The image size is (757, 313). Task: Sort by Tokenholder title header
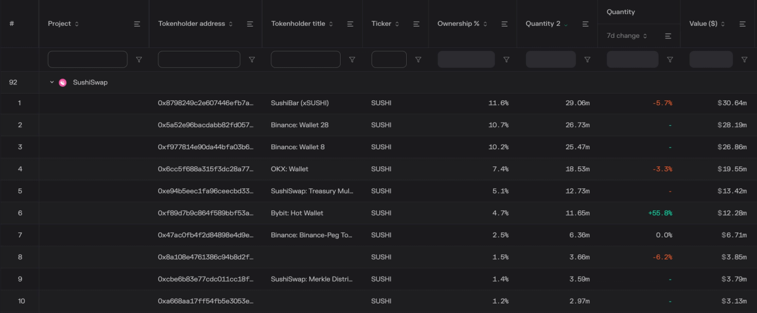[x=303, y=24]
